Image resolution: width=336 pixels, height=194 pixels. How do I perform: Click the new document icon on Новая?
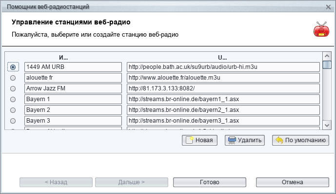click(x=189, y=140)
